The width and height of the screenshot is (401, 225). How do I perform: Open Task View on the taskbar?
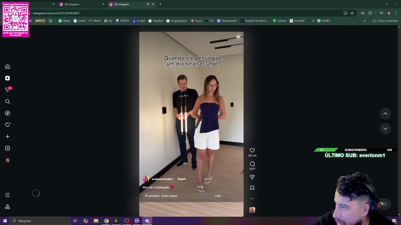75,221
